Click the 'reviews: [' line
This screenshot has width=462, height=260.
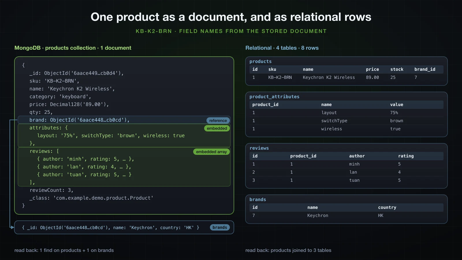pyautogui.click(x=44, y=151)
